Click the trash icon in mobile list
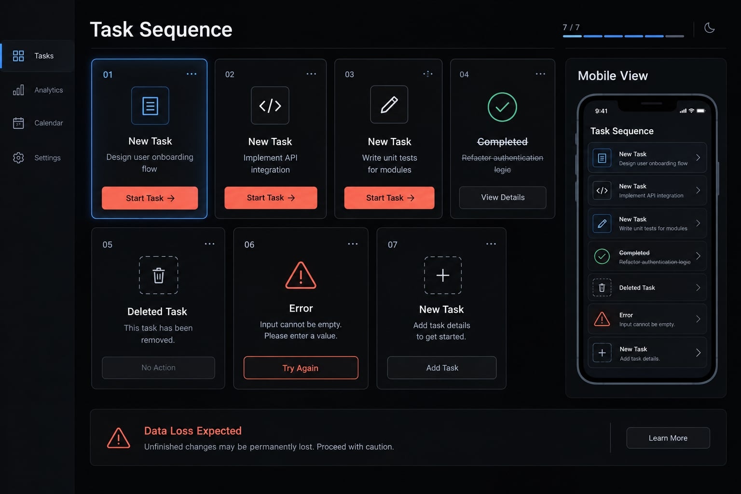This screenshot has width=741, height=494. [602, 288]
